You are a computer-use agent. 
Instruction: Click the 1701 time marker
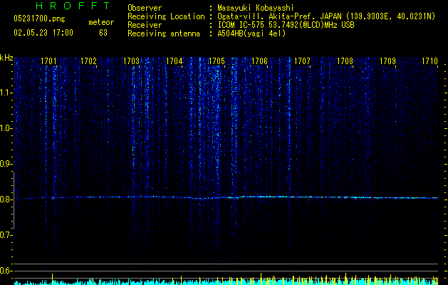(48, 61)
